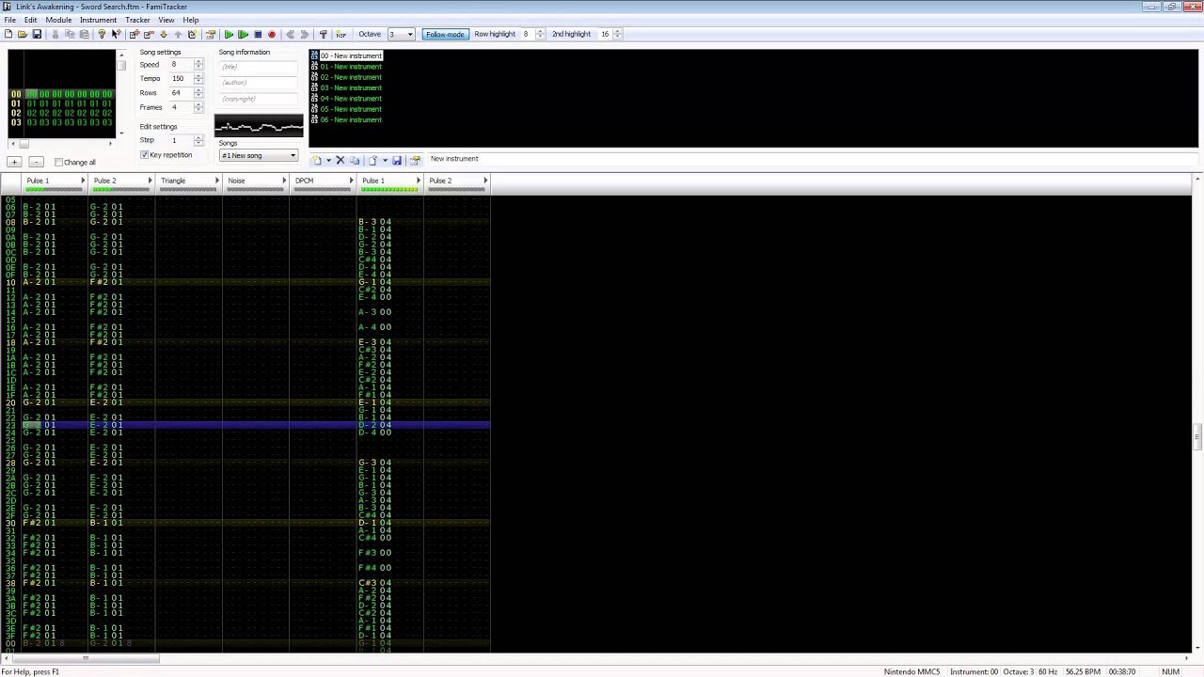Add a new frame via toolbar icon
The image size is (1204, 677).
click(134, 34)
